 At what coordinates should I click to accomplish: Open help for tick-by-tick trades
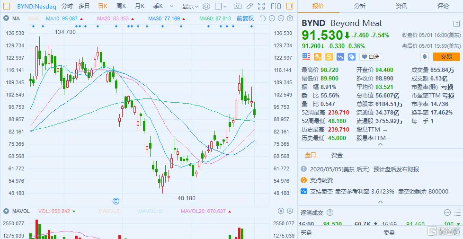[x=330, y=212]
